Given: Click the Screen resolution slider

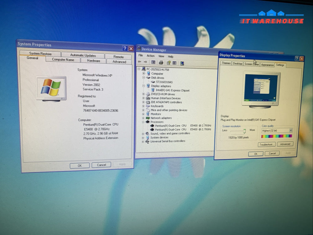Looking at the screenshot, I should 244,131.
